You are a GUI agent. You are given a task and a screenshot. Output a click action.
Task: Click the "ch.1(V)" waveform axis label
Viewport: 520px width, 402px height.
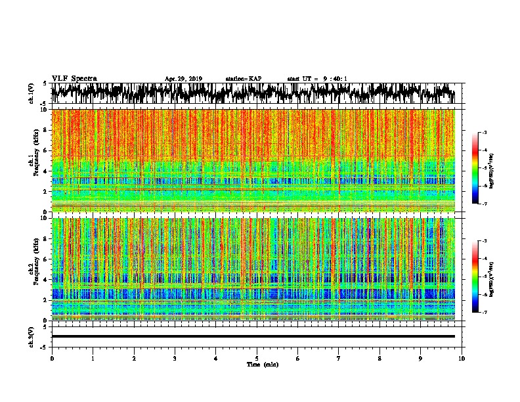click(x=31, y=93)
